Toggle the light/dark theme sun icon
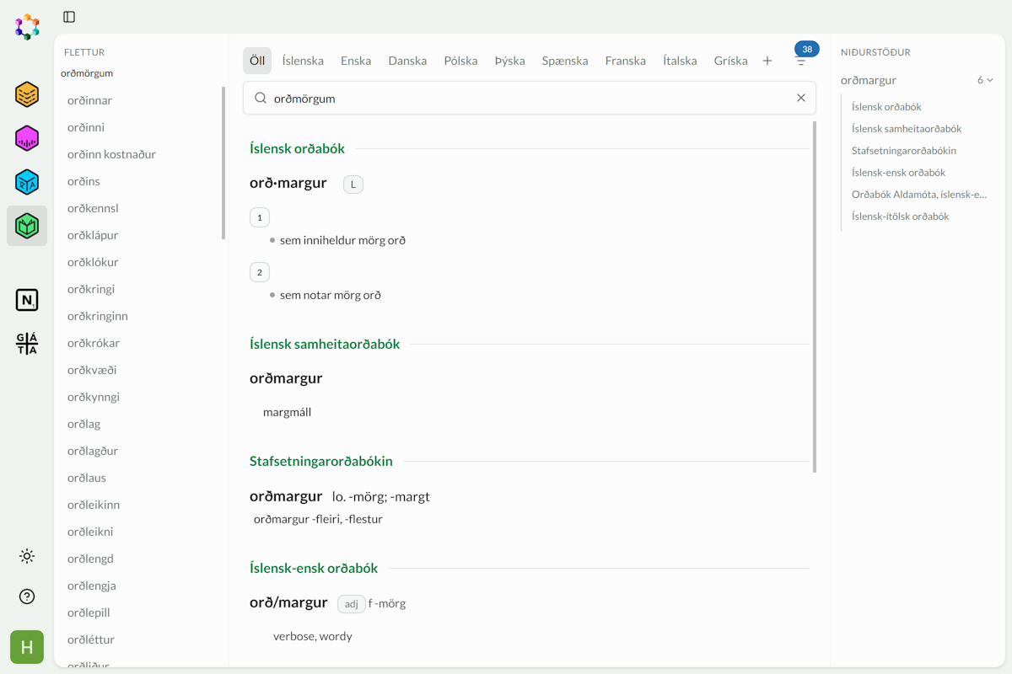Image resolution: width=1012 pixels, height=674 pixels. click(x=27, y=556)
